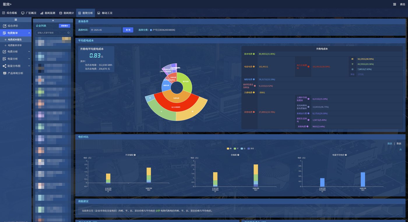Image resolution: width=408 pixels, height=222 pixels.
Task: Collapse the 电费账单 sidebar section
Action: (x=16, y=33)
